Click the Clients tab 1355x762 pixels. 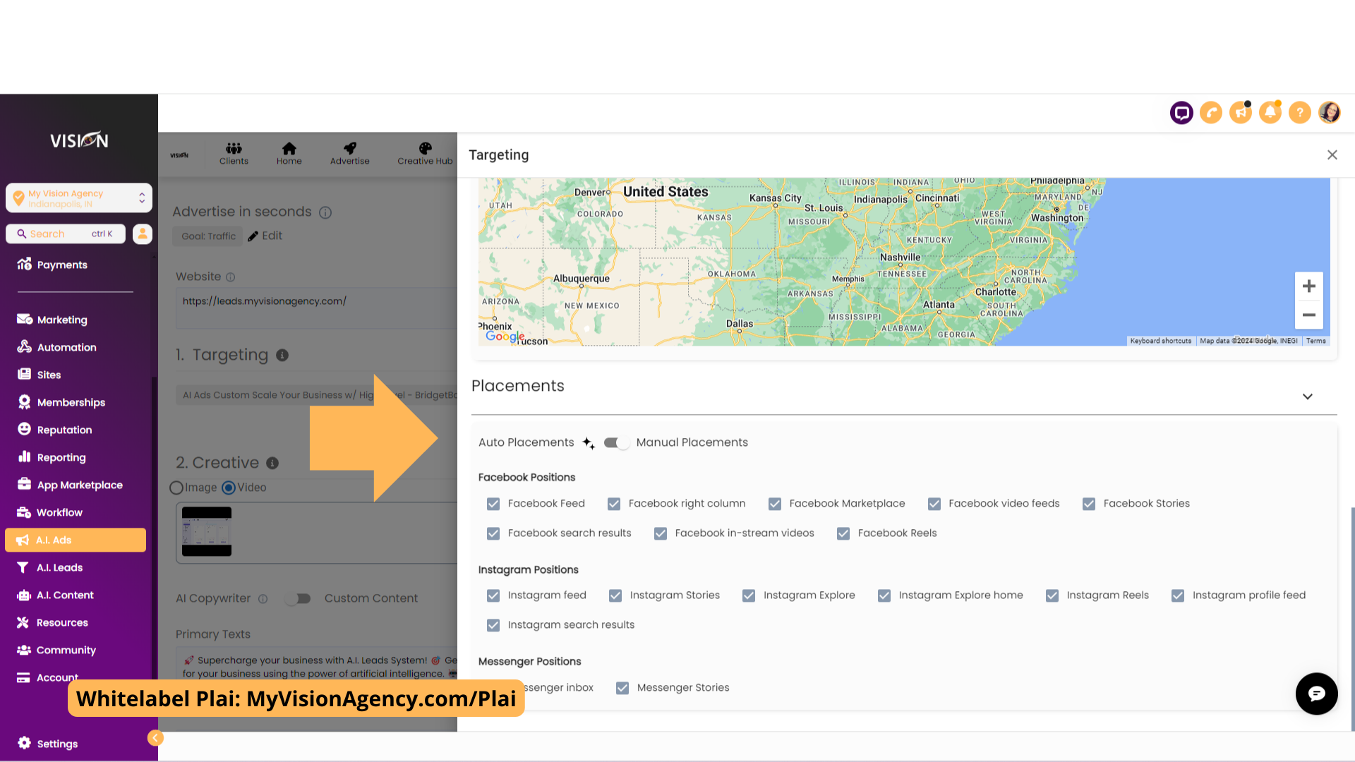coord(234,152)
